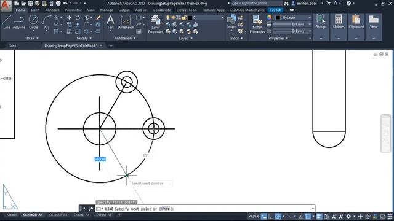Click the user account name
Viewport: 394px width, 221px height.
[x=307, y=3]
